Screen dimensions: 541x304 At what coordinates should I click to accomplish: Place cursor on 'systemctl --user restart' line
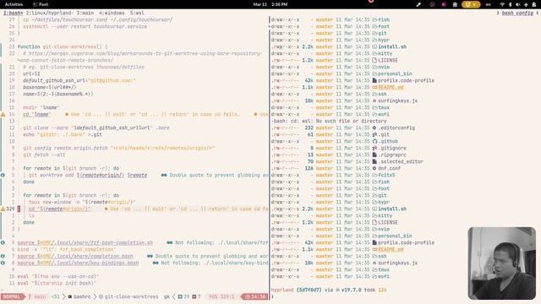coord(85,26)
